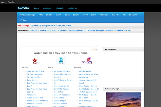Open trp rankings 1st june 2014 link
The width and height of the screenshot is (161, 107).
[51, 26]
